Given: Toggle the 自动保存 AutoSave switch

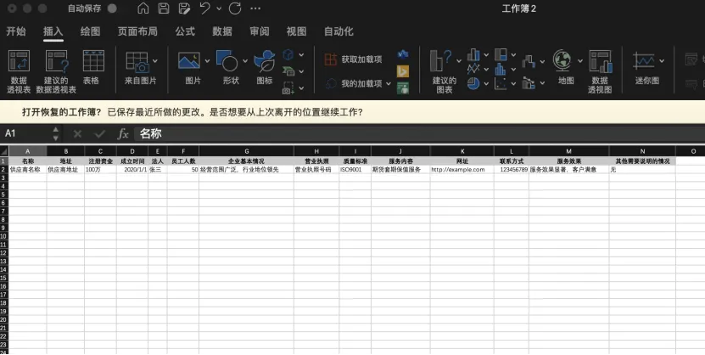Looking at the screenshot, I should click(112, 8).
